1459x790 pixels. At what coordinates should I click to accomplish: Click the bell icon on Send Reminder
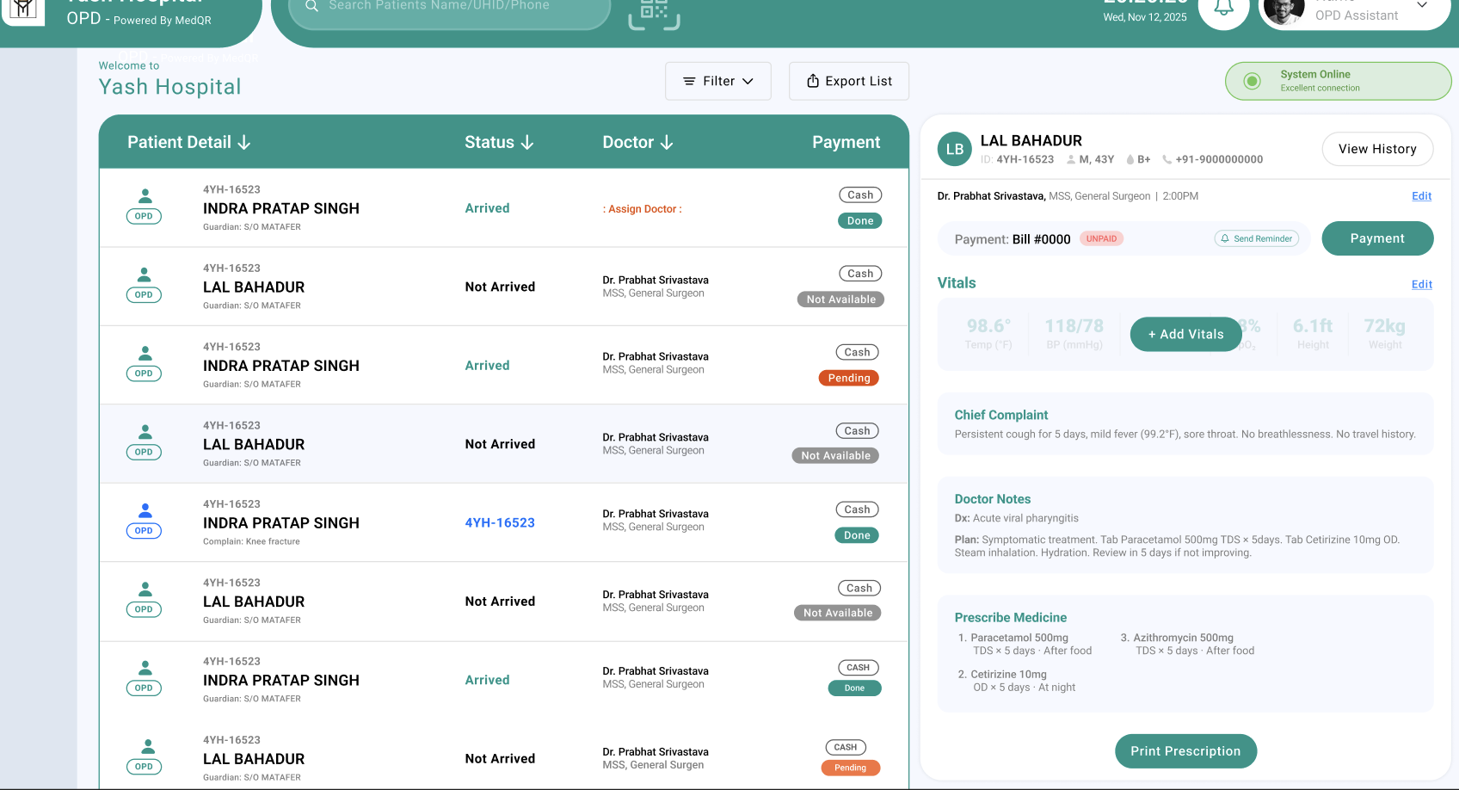click(x=1225, y=238)
